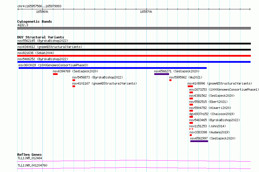Screen dimensions: 259x172
Task: Click the esv2673253 (1000GenomesConsortiumPhase1) text
Action: coord(224,89)
